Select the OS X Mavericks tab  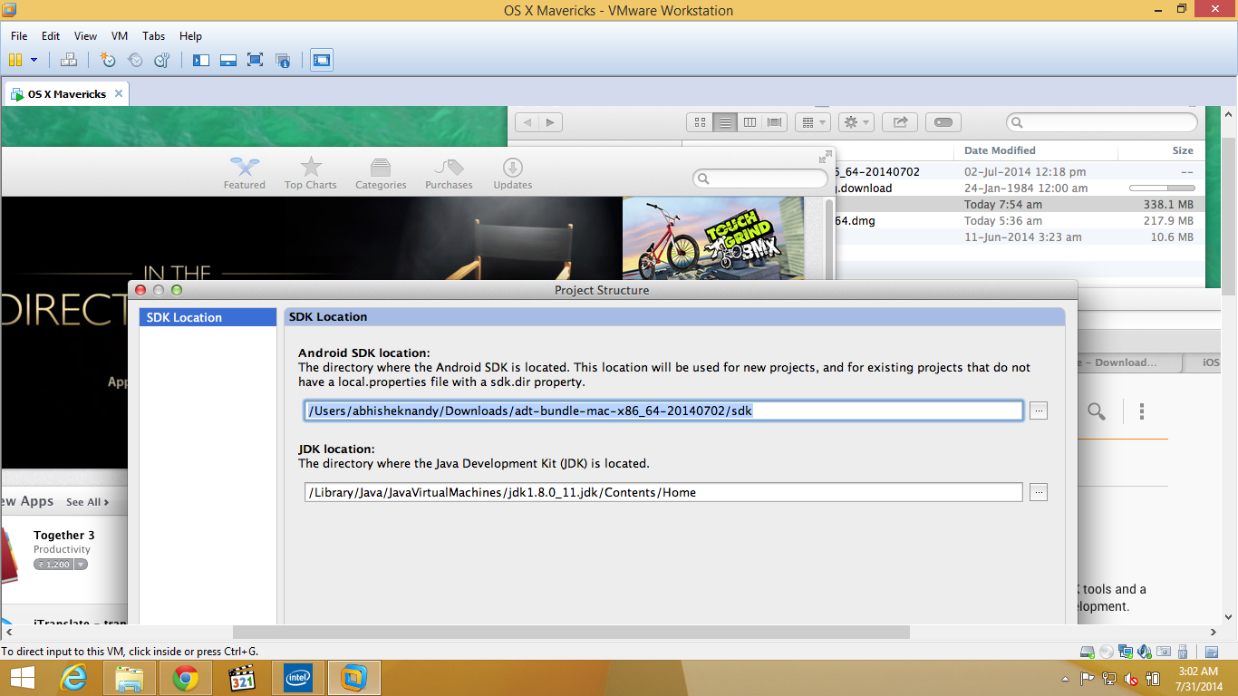(x=67, y=94)
